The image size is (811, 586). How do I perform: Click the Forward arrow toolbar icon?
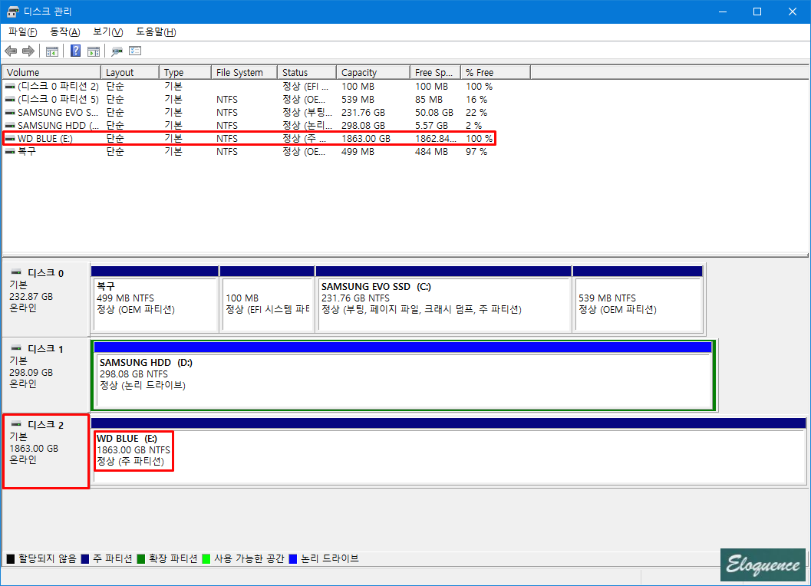(28, 51)
